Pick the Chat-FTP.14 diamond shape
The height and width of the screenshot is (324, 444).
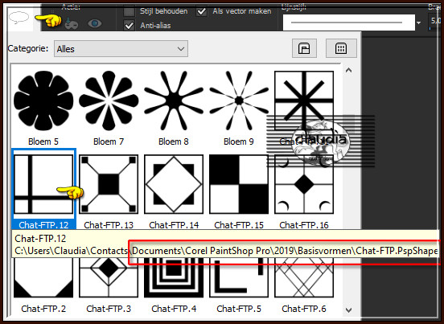[x=174, y=184]
